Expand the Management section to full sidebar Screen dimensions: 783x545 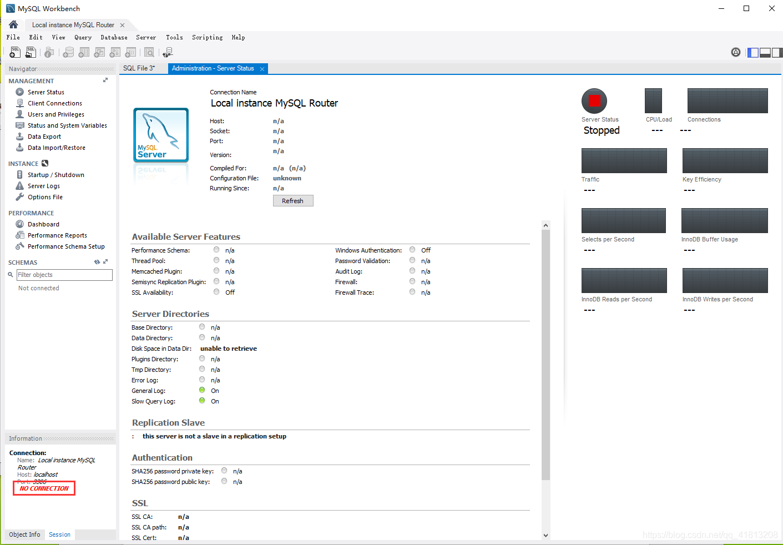pos(105,80)
